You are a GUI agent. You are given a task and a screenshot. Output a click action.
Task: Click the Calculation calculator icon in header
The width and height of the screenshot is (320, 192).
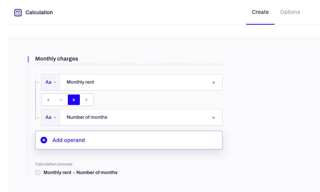[x=18, y=13]
